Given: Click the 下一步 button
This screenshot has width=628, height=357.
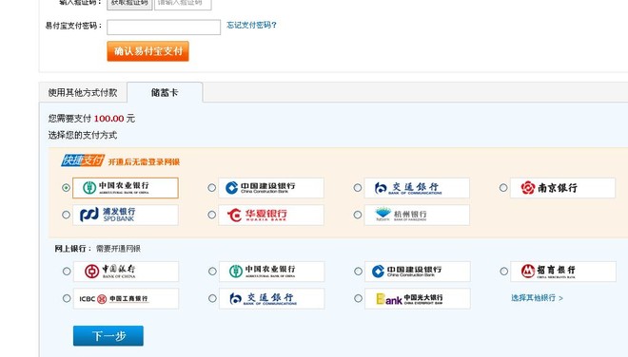Looking at the screenshot, I should [x=108, y=336].
